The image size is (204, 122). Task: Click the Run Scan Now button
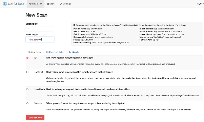pyautogui.click(x=35, y=118)
